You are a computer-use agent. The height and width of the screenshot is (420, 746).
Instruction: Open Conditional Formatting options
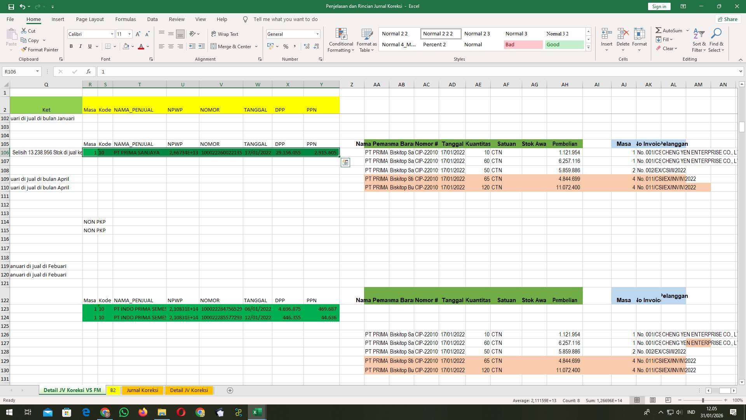[x=341, y=40]
